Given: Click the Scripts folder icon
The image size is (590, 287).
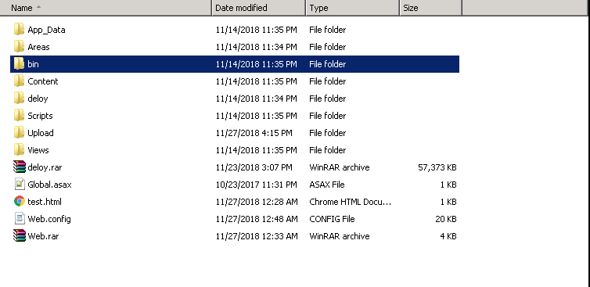Looking at the screenshot, I should [x=20, y=116].
